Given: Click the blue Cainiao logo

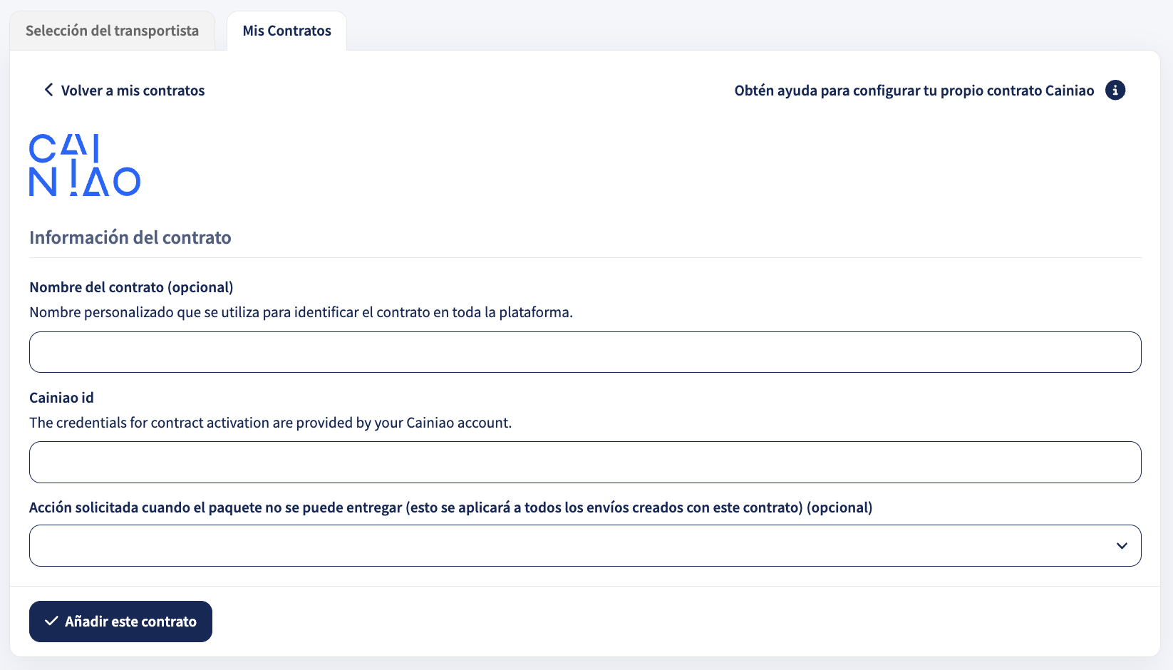Looking at the screenshot, I should point(85,165).
